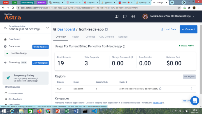Image resolution: width=202 pixels, height=114 pixels.
Task: Bookmark page with star icon
Action: click(179, 8)
